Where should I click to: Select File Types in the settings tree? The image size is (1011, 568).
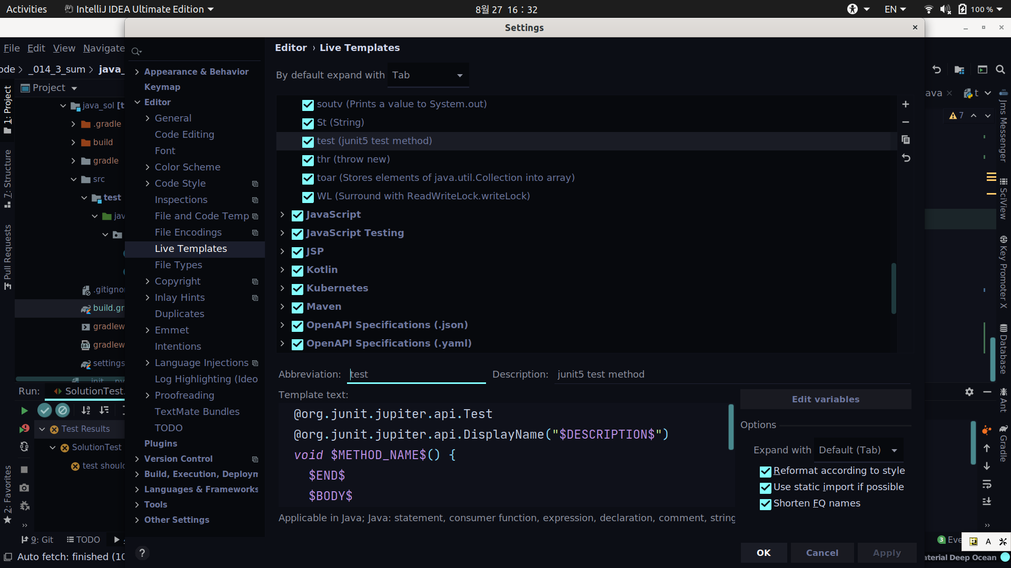(x=178, y=265)
